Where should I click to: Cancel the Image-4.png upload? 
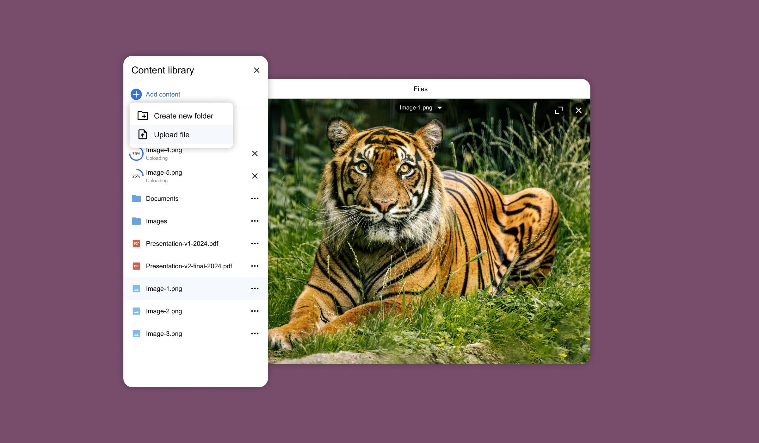[255, 153]
